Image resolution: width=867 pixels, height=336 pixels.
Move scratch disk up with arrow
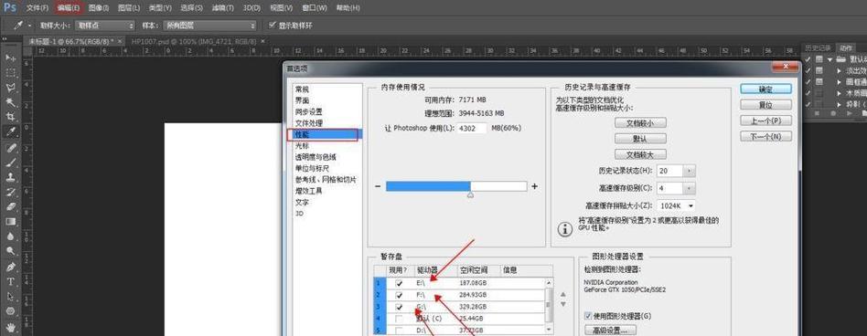[x=562, y=295]
